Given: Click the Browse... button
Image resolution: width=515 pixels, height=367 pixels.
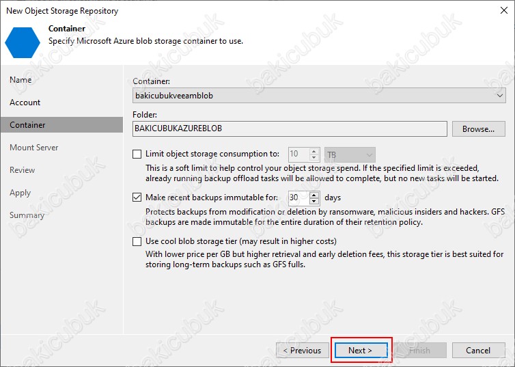Looking at the screenshot, I should click(478, 128).
